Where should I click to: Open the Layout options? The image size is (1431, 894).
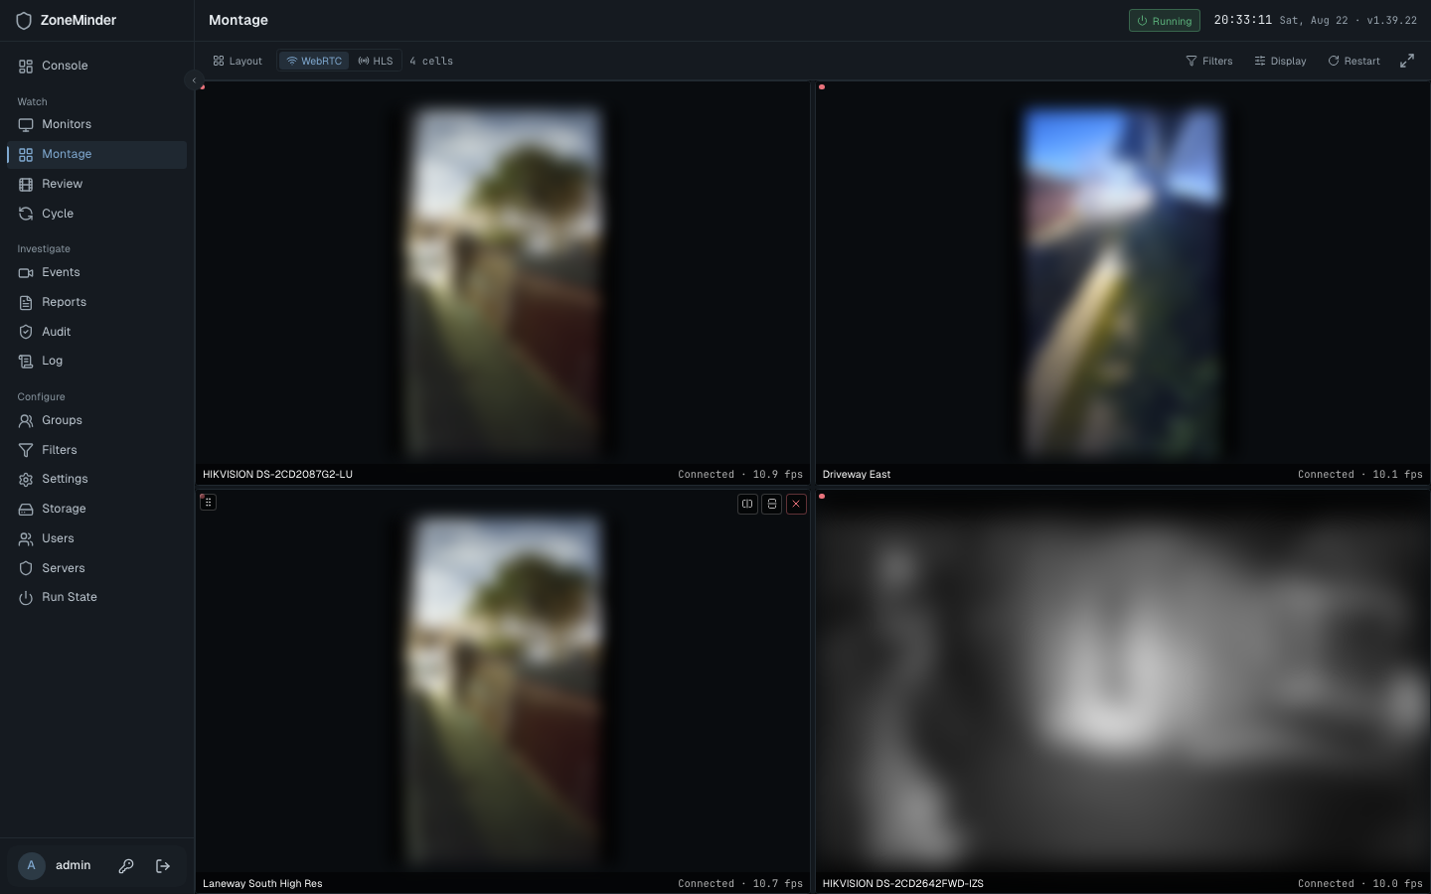tap(238, 61)
